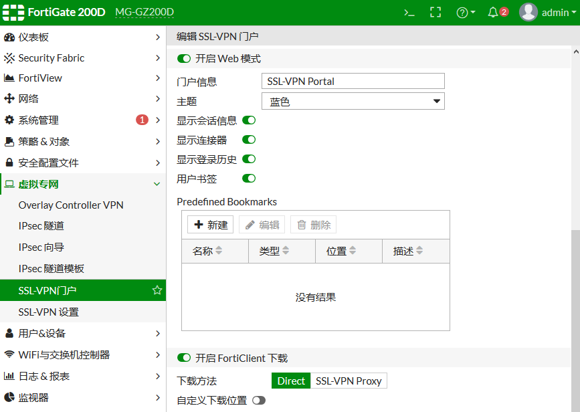Screen dimensions: 580x412
Task: Sort by 名称 column arrows
Action: [219, 251]
